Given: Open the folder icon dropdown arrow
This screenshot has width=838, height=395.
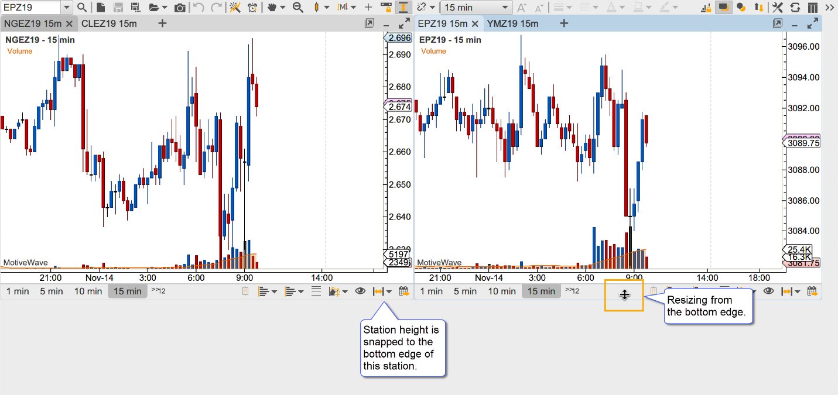Looking at the screenshot, I should [x=165, y=8].
